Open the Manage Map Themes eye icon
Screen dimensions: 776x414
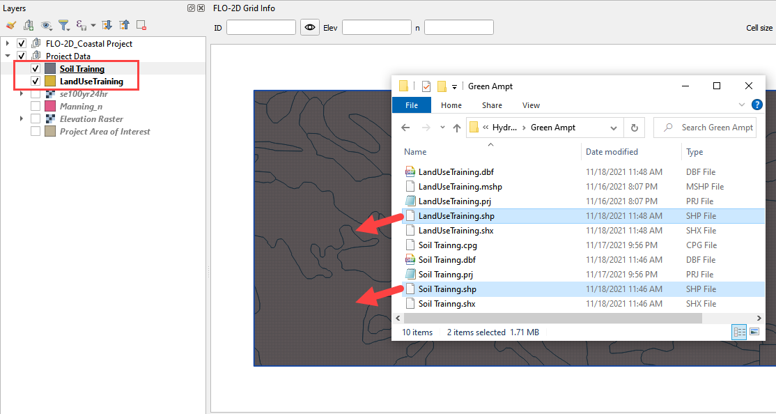pyautogui.click(x=47, y=26)
